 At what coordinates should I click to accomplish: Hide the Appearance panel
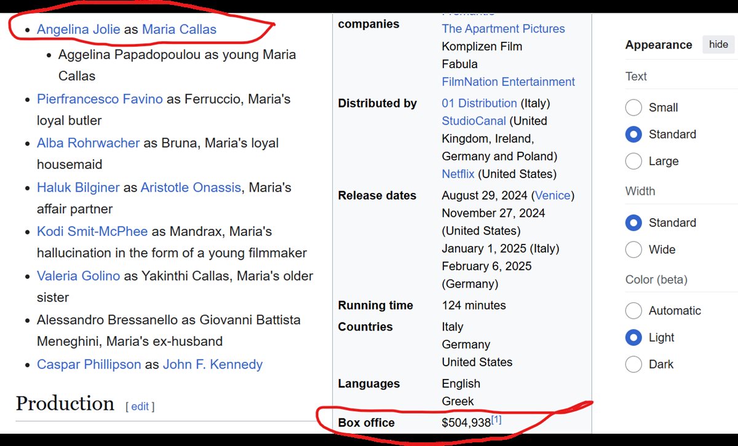(x=718, y=44)
